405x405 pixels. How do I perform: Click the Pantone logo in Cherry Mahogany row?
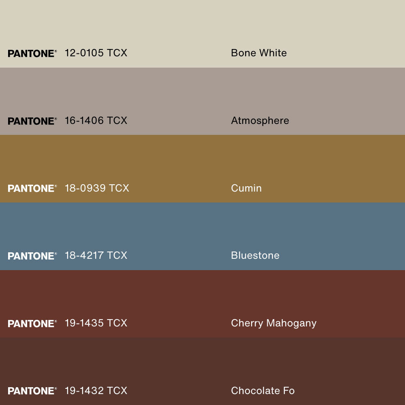(32, 324)
